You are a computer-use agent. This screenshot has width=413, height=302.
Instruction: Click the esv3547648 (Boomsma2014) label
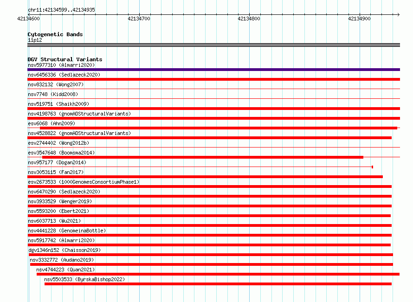(61, 153)
